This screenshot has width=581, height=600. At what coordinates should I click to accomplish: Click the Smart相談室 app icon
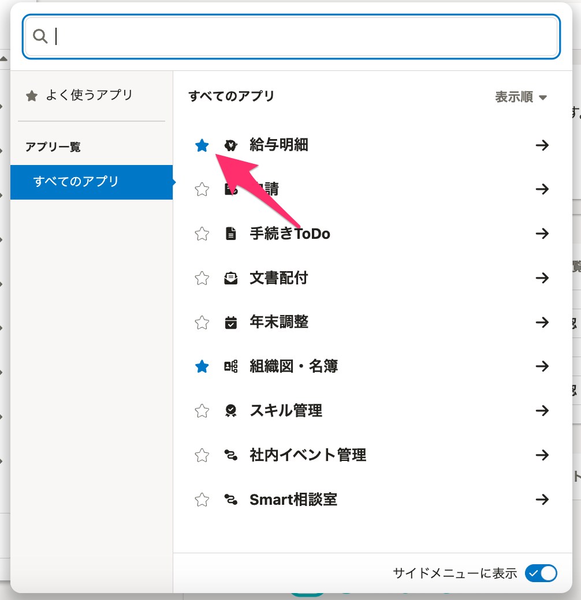[x=231, y=500]
